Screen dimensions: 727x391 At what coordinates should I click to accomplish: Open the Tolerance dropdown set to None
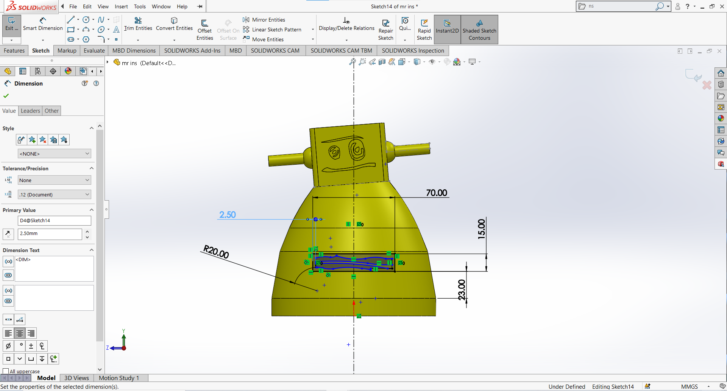coord(54,180)
